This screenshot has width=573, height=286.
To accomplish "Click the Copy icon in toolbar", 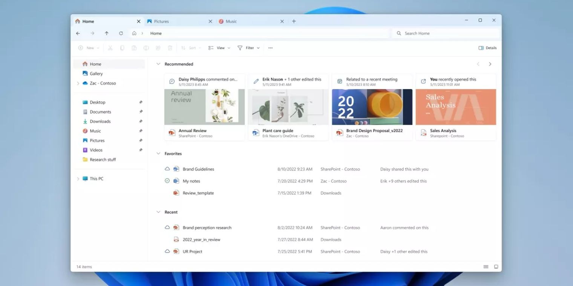I will coord(122,48).
